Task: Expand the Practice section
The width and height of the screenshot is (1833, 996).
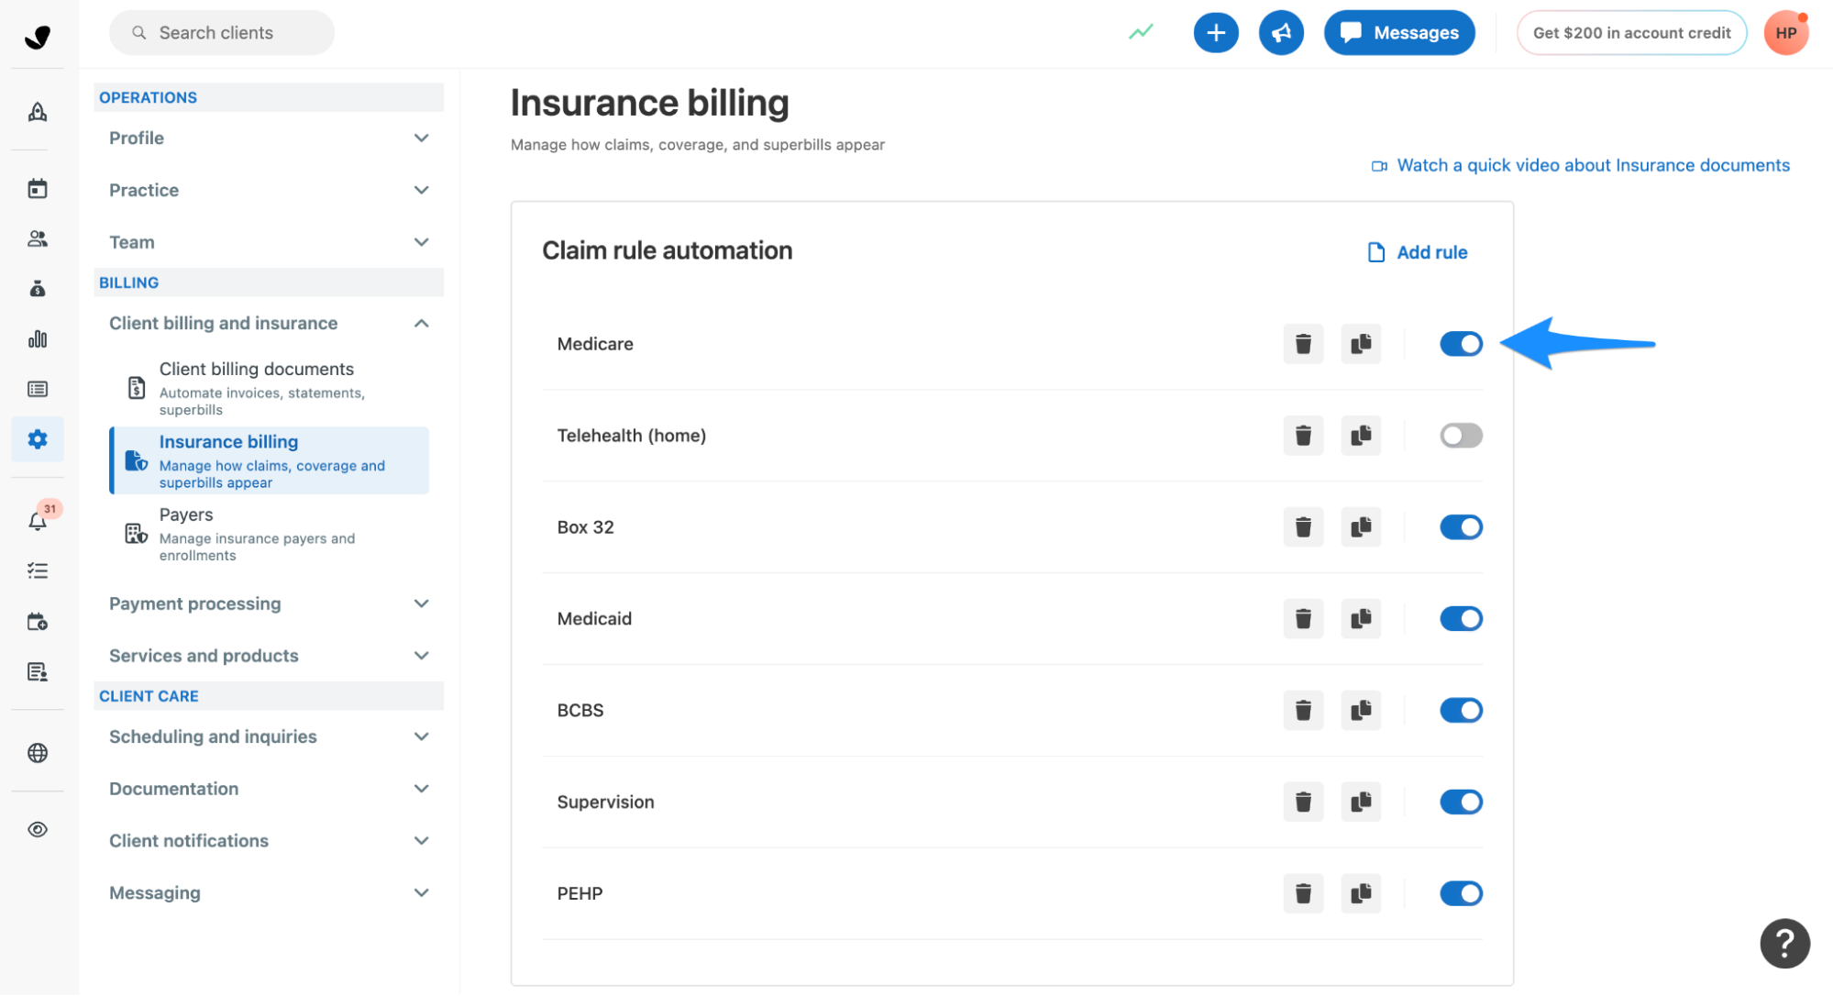Action: pyautogui.click(x=269, y=191)
